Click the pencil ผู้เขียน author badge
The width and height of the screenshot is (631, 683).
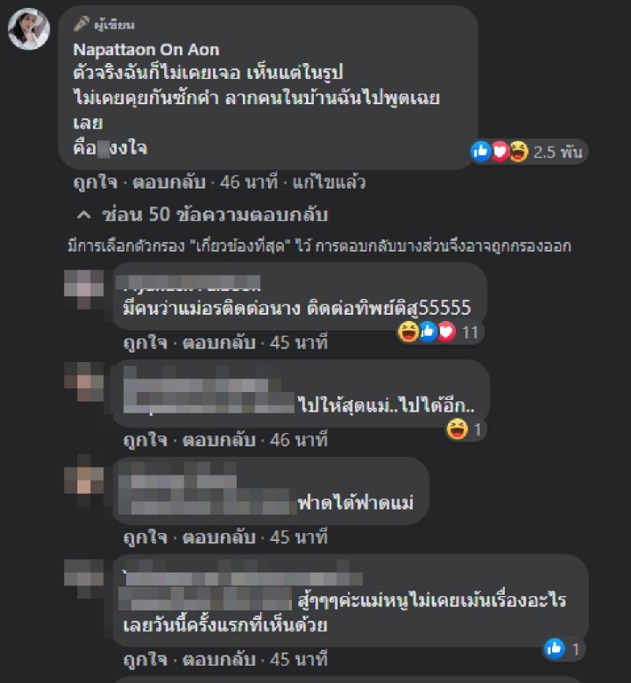pyautogui.click(x=104, y=24)
